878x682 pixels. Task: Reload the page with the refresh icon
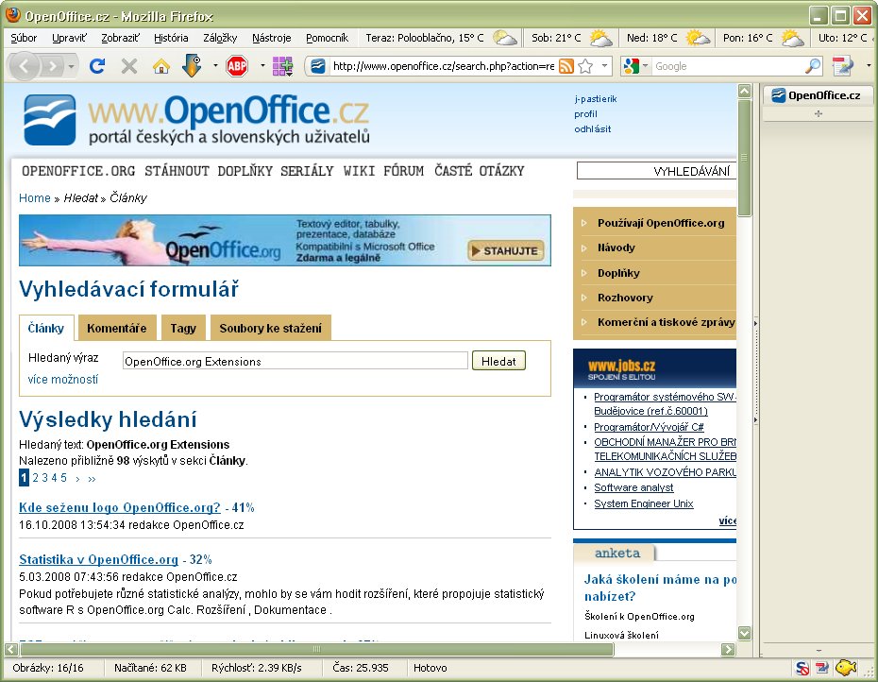coord(97,66)
